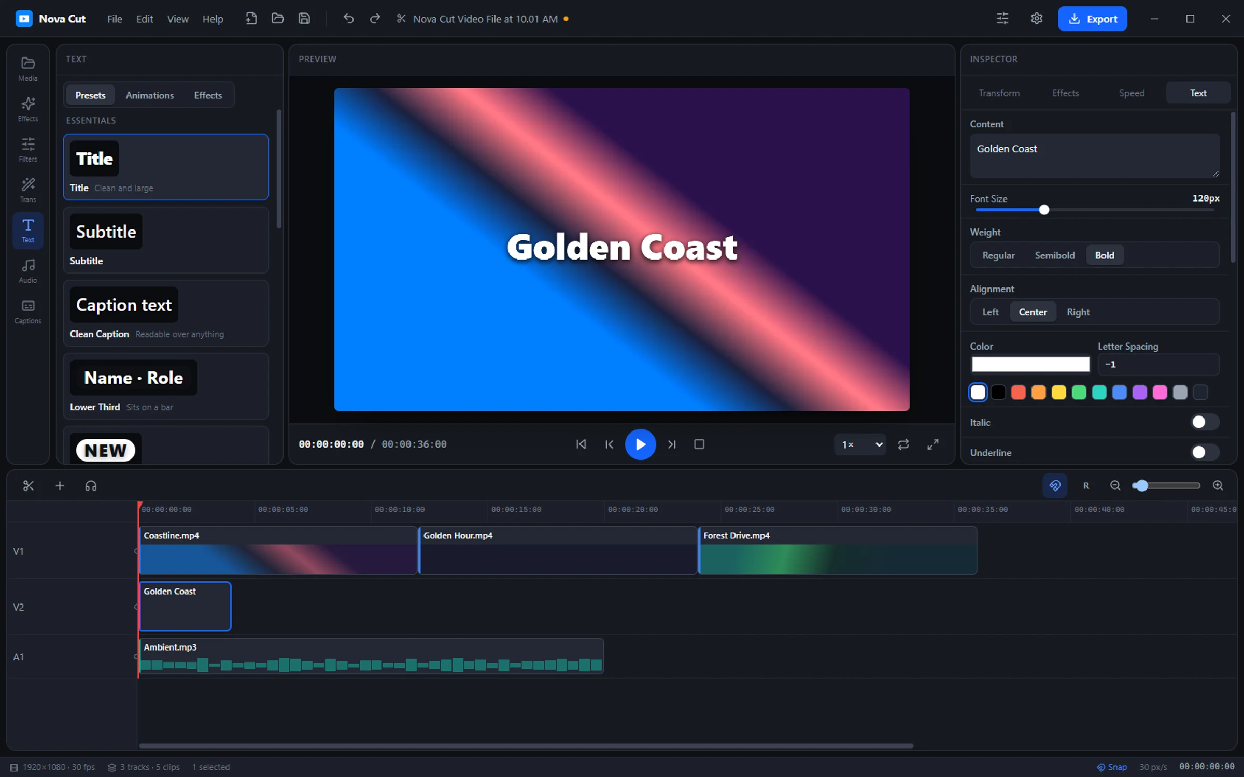Switch to the Animations tab
This screenshot has width=1244, height=777.
(x=150, y=95)
